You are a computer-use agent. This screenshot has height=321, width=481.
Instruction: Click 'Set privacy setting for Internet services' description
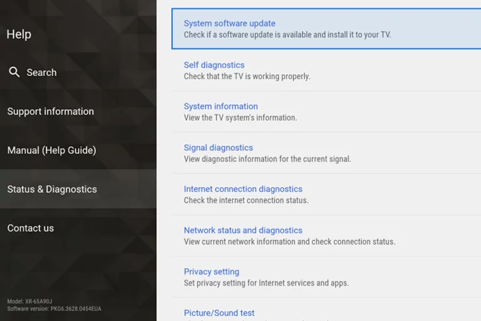pyautogui.click(x=266, y=283)
